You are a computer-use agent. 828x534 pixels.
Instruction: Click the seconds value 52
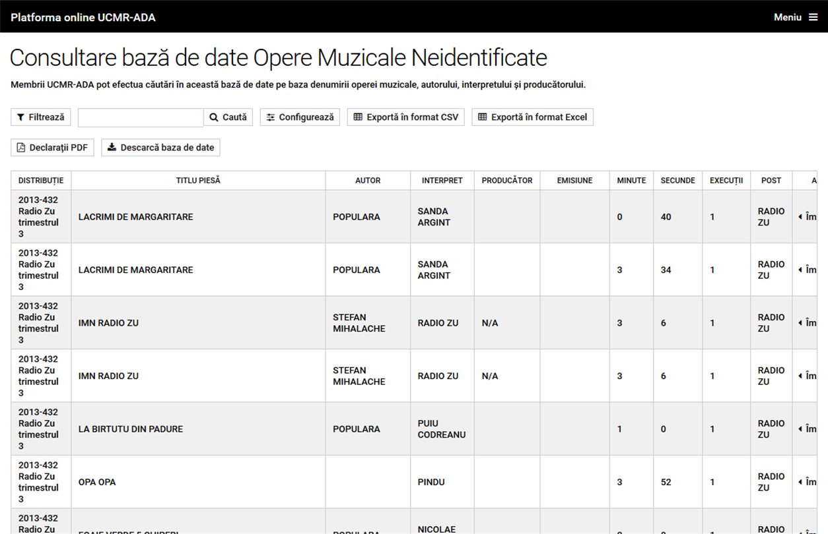click(x=666, y=482)
